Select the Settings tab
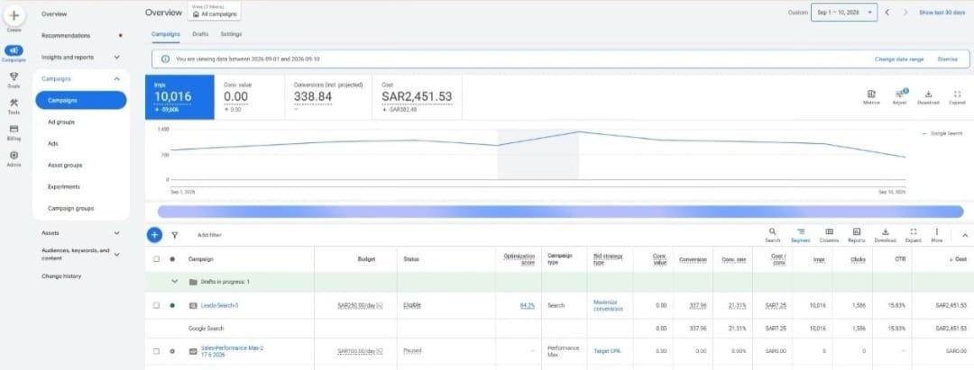Image resolution: width=974 pixels, height=370 pixels. point(231,34)
